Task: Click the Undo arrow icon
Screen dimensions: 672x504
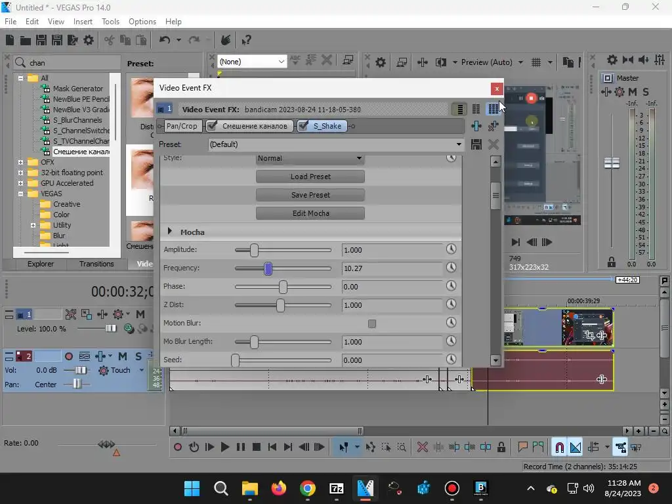Action: [x=165, y=40]
